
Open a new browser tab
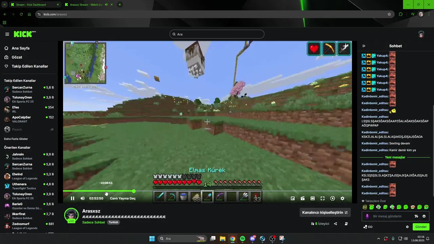pyautogui.click(x=120, y=5)
